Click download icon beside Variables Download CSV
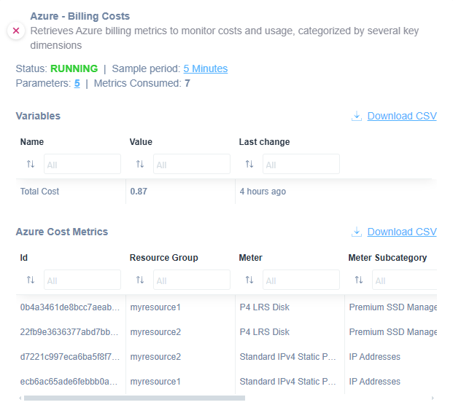The height and width of the screenshot is (413, 453). [357, 116]
